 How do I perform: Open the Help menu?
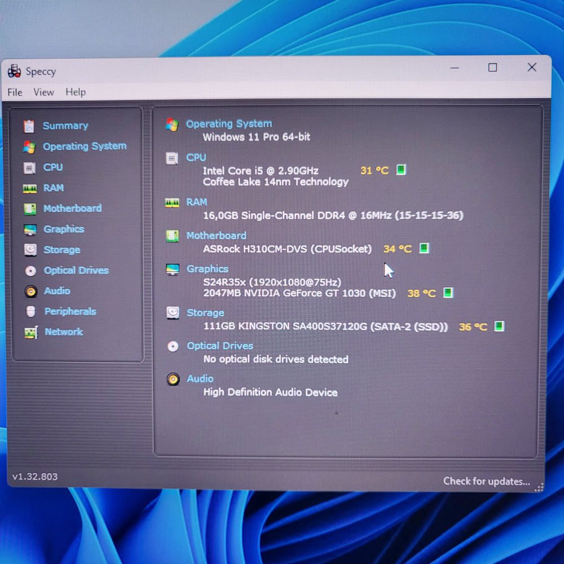pyautogui.click(x=76, y=92)
